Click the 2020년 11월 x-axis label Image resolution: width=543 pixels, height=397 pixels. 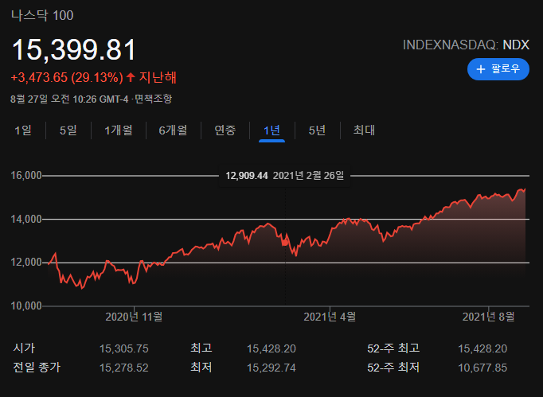(x=134, y=317)
